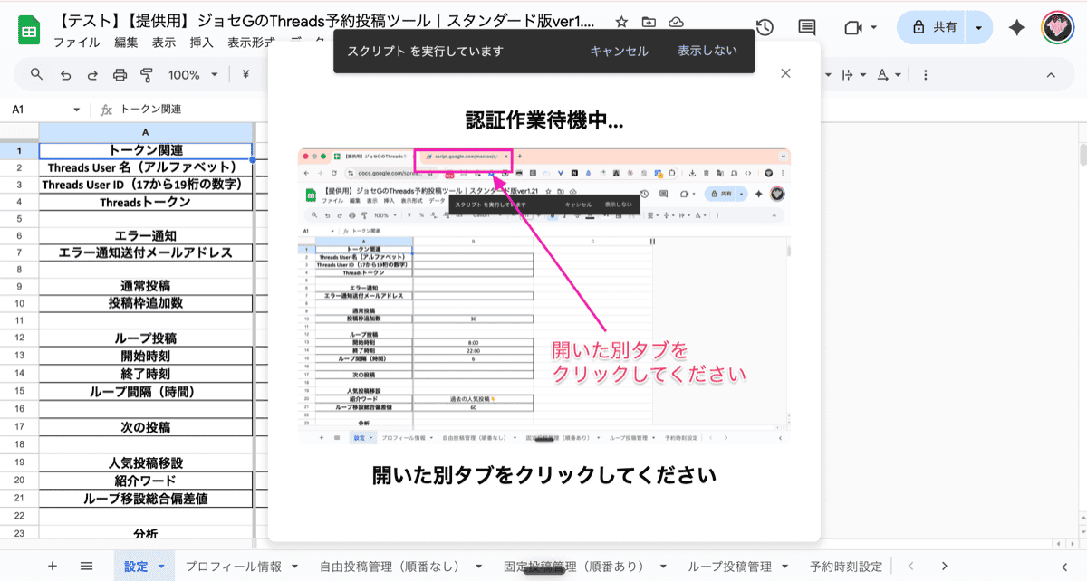Select the 設定 sheet tab

pos(136,567)
